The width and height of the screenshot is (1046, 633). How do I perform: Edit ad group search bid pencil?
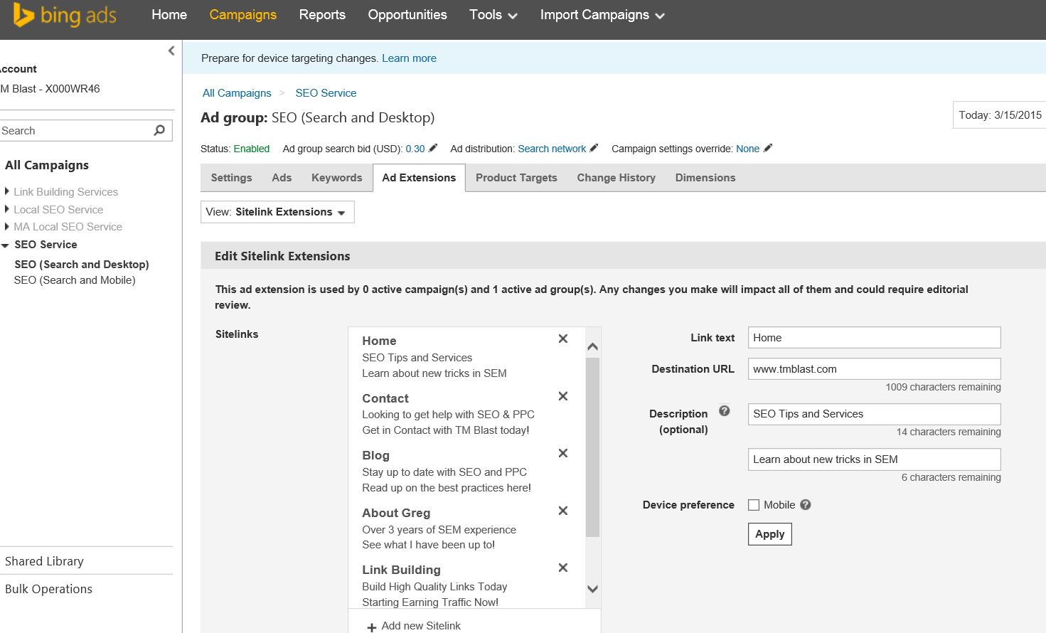(x=433, y=148)
